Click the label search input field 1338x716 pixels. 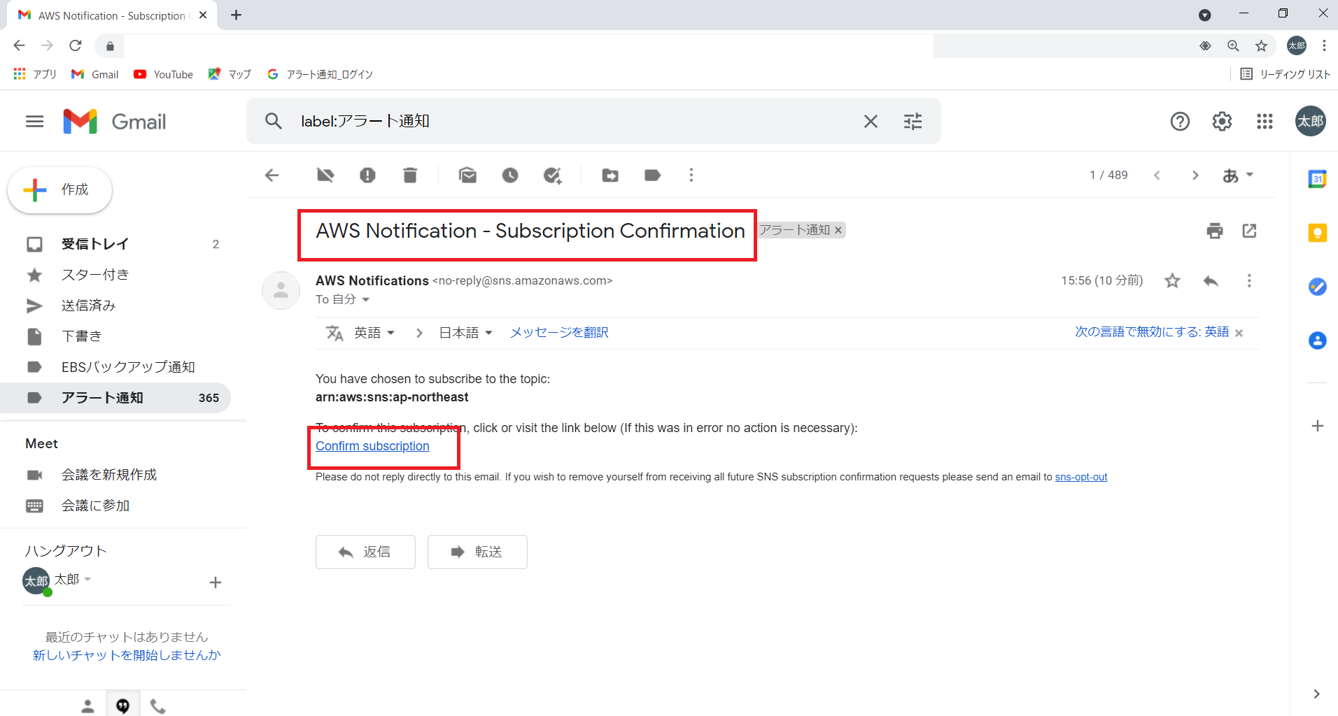(574, 121)
